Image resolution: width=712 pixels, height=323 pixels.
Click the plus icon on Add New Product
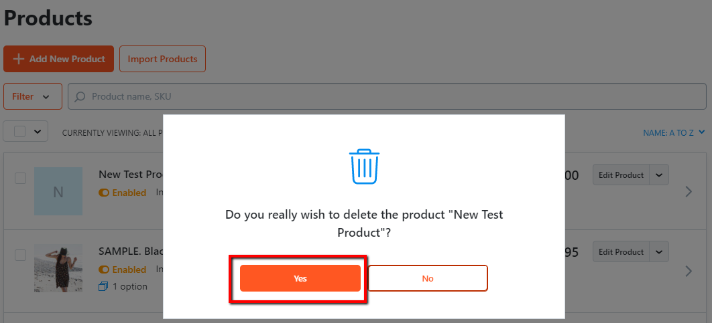pos(18,59)
